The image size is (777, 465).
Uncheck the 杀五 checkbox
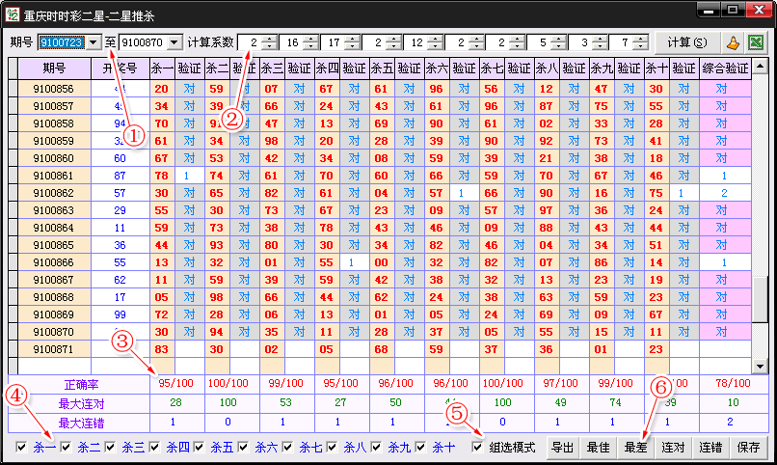click(200, 448)
